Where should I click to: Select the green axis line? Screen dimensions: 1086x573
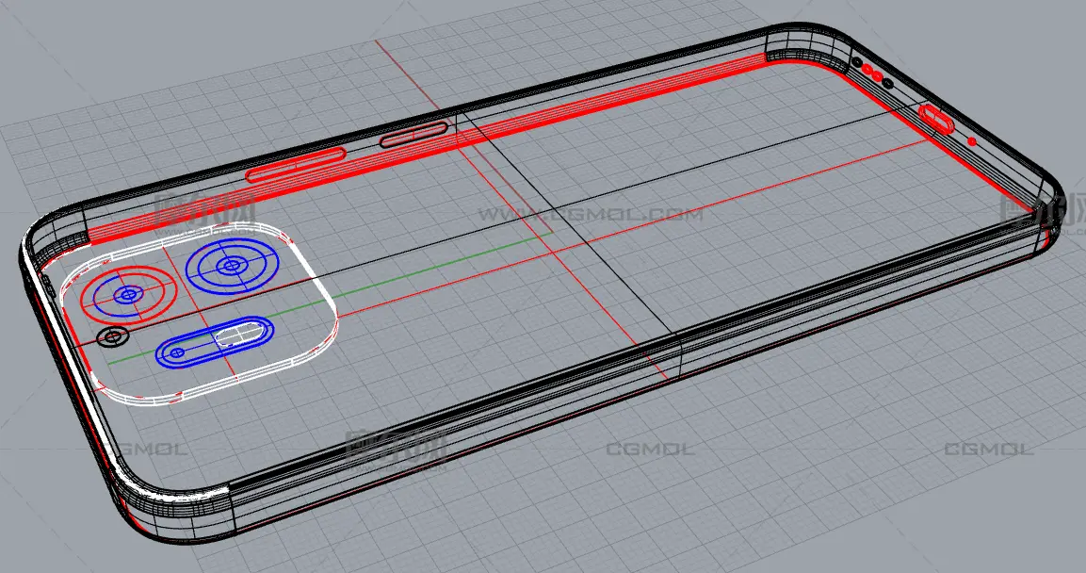click(x=330, y=298)
